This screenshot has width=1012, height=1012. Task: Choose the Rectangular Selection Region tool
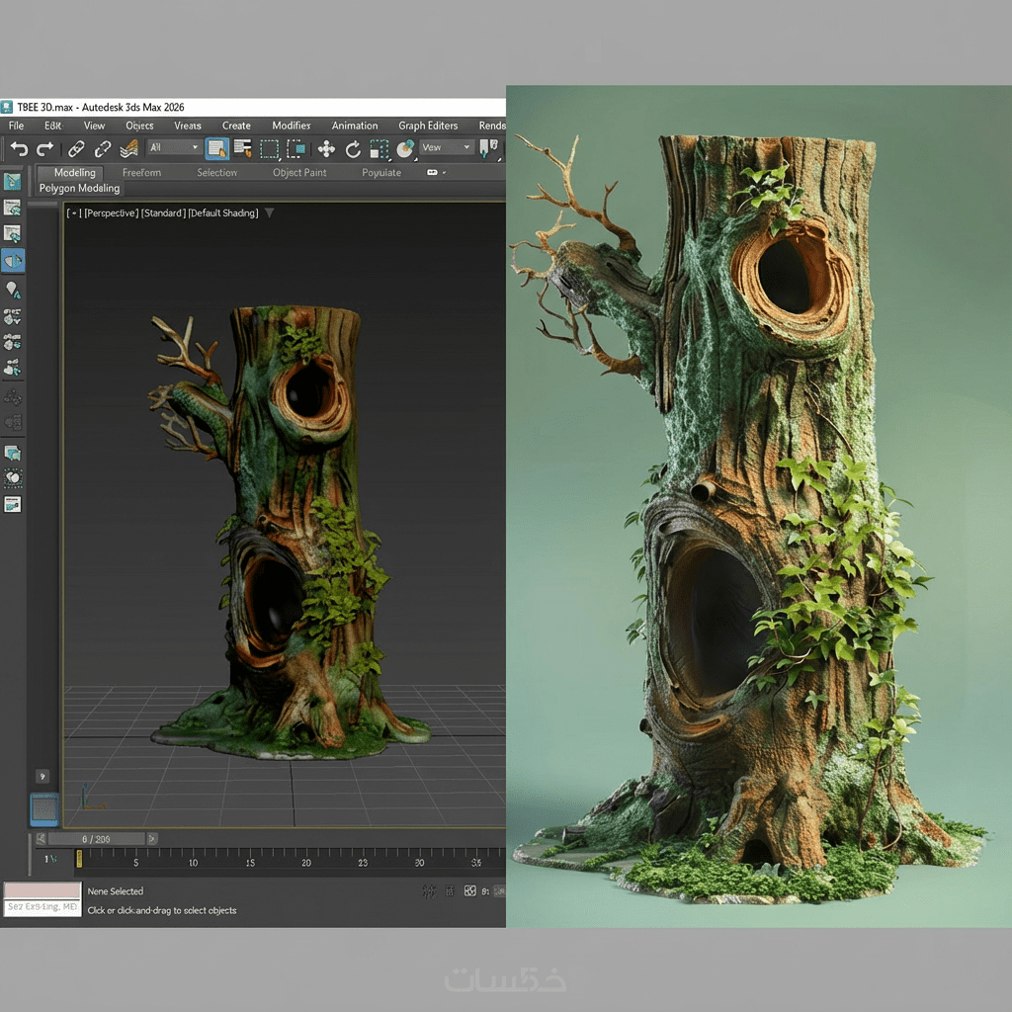(269, 148)
